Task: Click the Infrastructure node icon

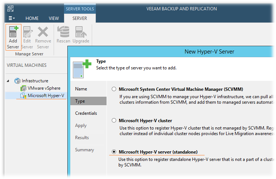Action: (17, 81)
